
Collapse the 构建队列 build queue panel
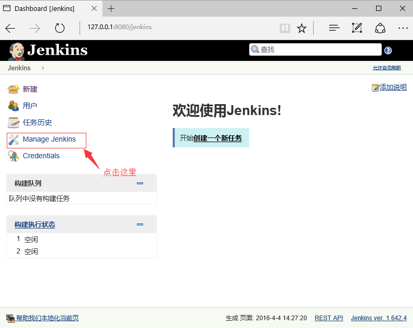(x=140, y=183)
